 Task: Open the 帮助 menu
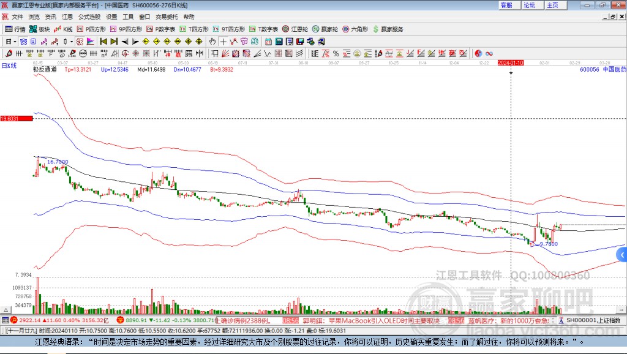[x=189, y=17]
